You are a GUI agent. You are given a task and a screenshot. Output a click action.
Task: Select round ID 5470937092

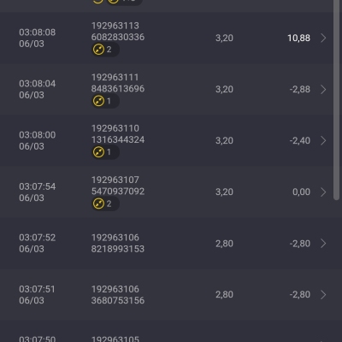118,192
